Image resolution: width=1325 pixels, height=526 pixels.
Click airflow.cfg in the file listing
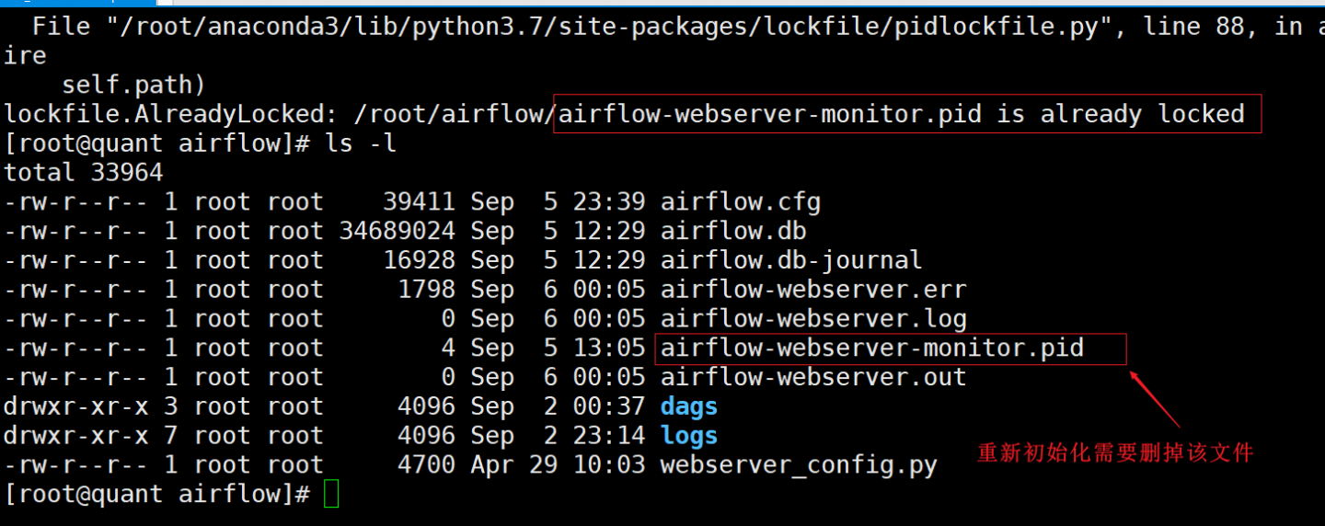click(740, 201)
